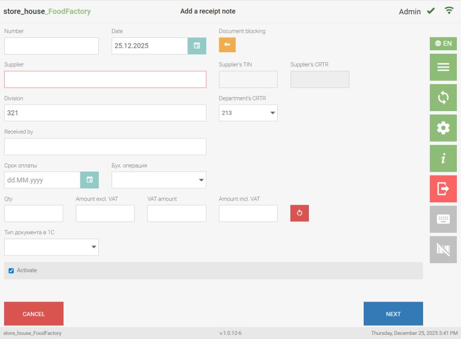Open the Срок оплаты calendar picker
The width and height of the screenshot is (461, 339).
click(89, 180)
